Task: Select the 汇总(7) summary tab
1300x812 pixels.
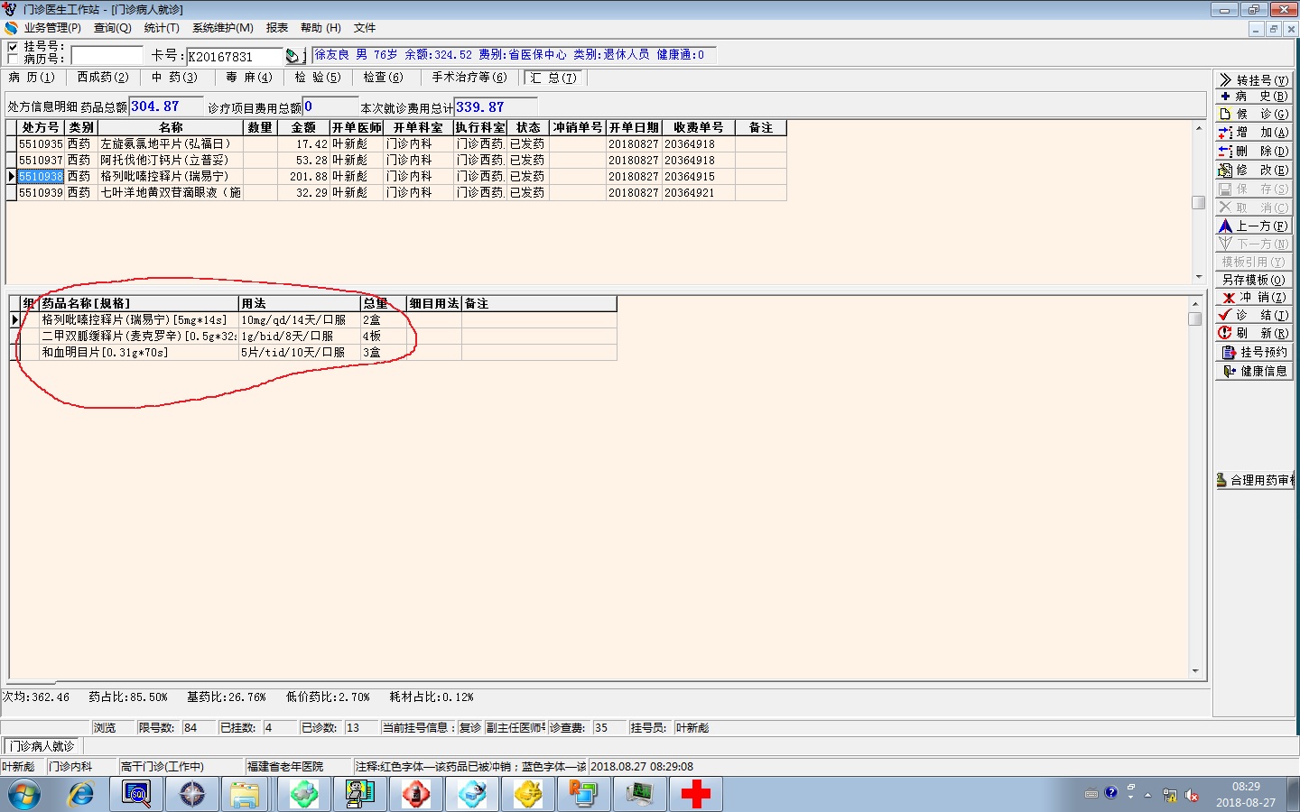Action: click(553, 78)
